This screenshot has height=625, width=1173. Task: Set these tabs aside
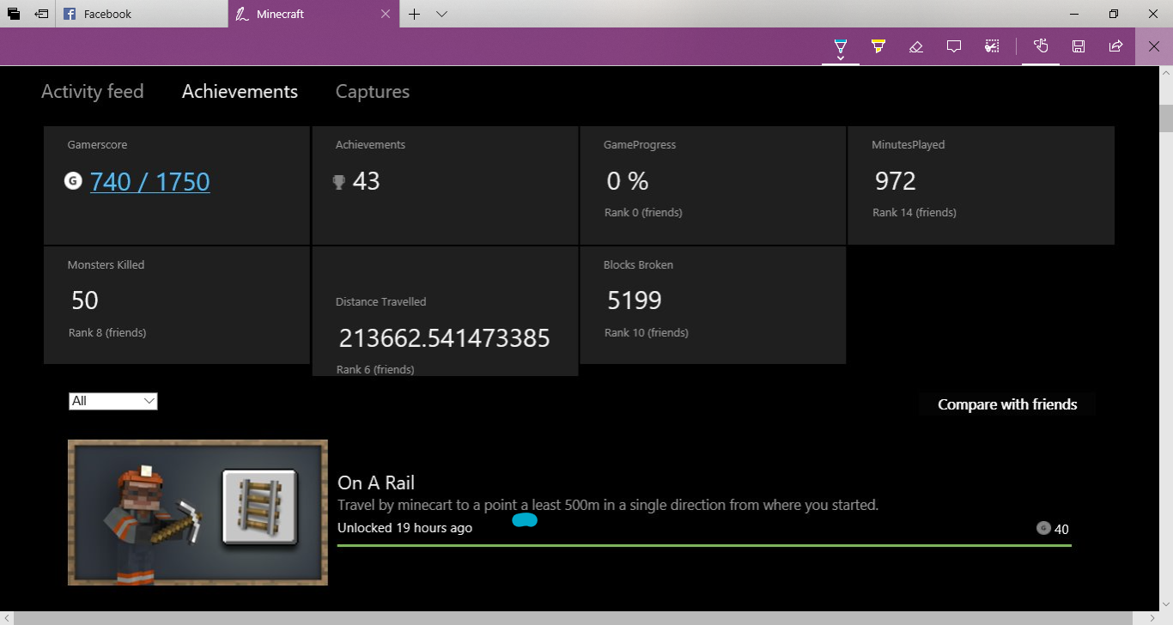click(x=41, y=14)
